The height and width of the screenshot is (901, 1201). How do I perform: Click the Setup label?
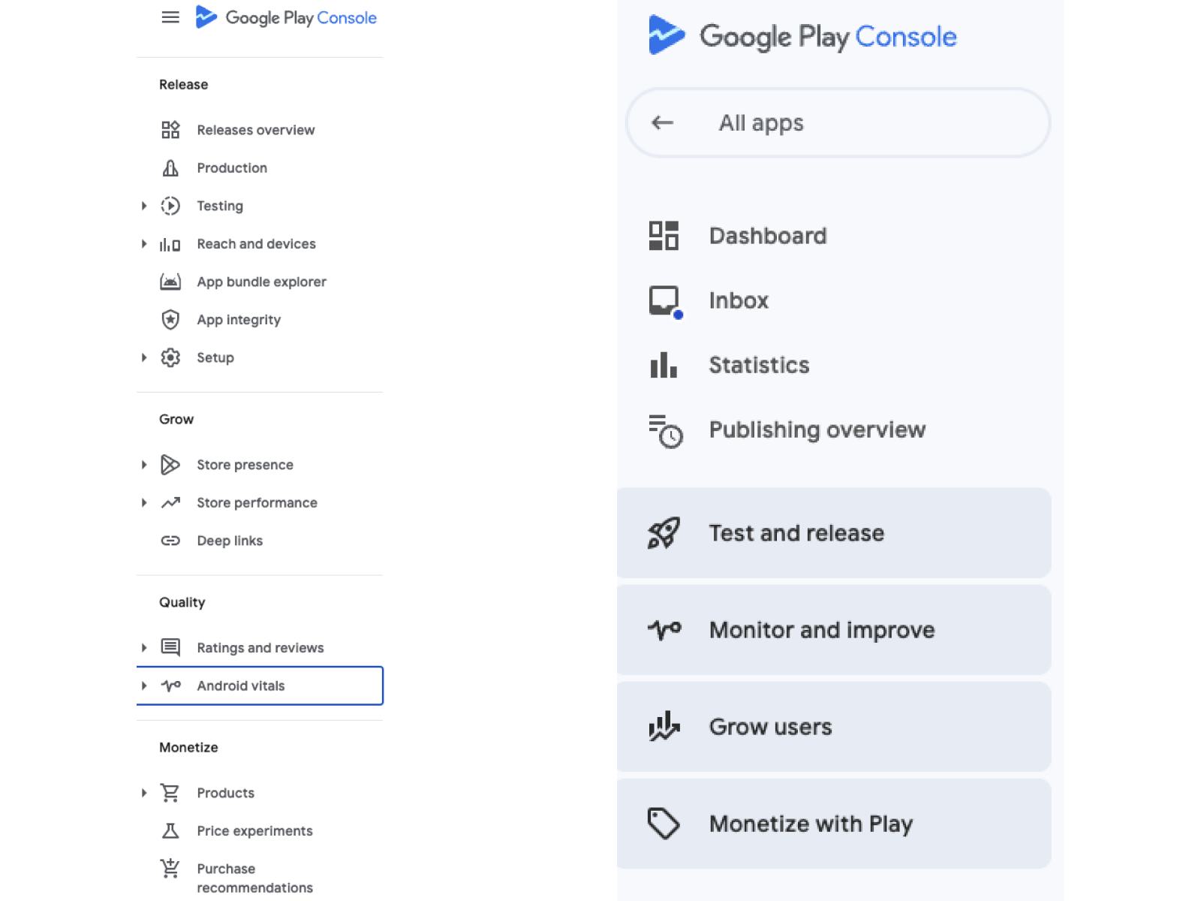215,357
